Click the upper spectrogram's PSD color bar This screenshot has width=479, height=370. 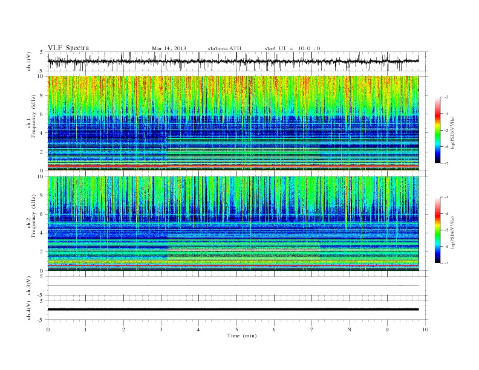[x=437, y=130]
